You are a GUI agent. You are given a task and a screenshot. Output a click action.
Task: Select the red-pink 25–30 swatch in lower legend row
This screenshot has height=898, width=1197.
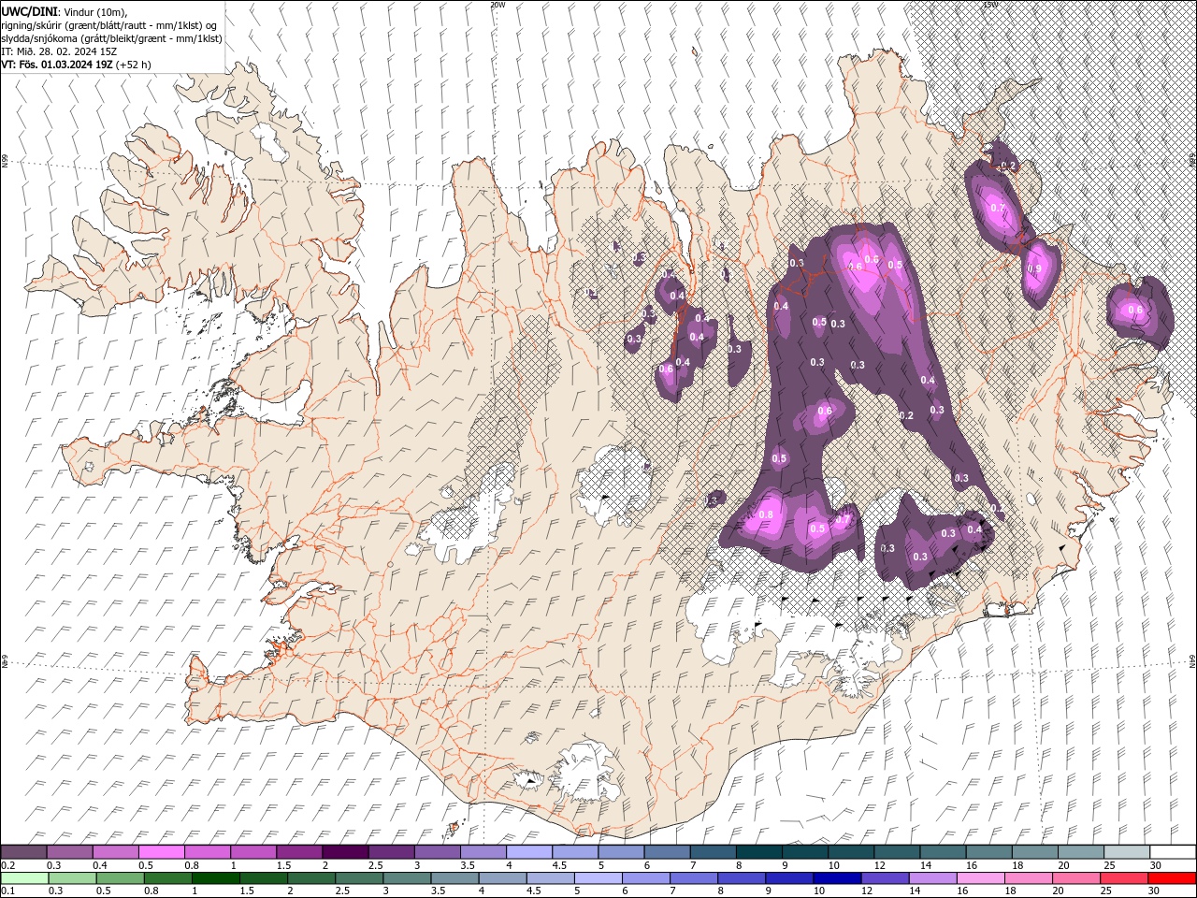tap(1123, 878)
